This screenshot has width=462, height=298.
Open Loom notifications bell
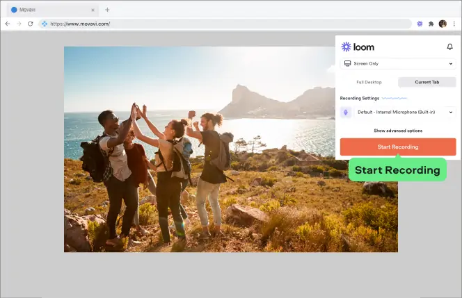tap(449, 47)
